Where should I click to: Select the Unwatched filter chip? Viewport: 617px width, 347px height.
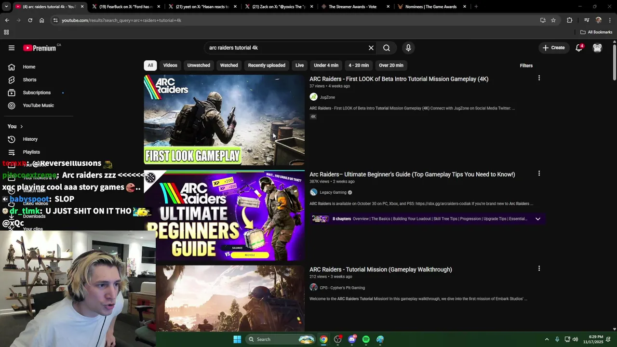pos(199,65)
